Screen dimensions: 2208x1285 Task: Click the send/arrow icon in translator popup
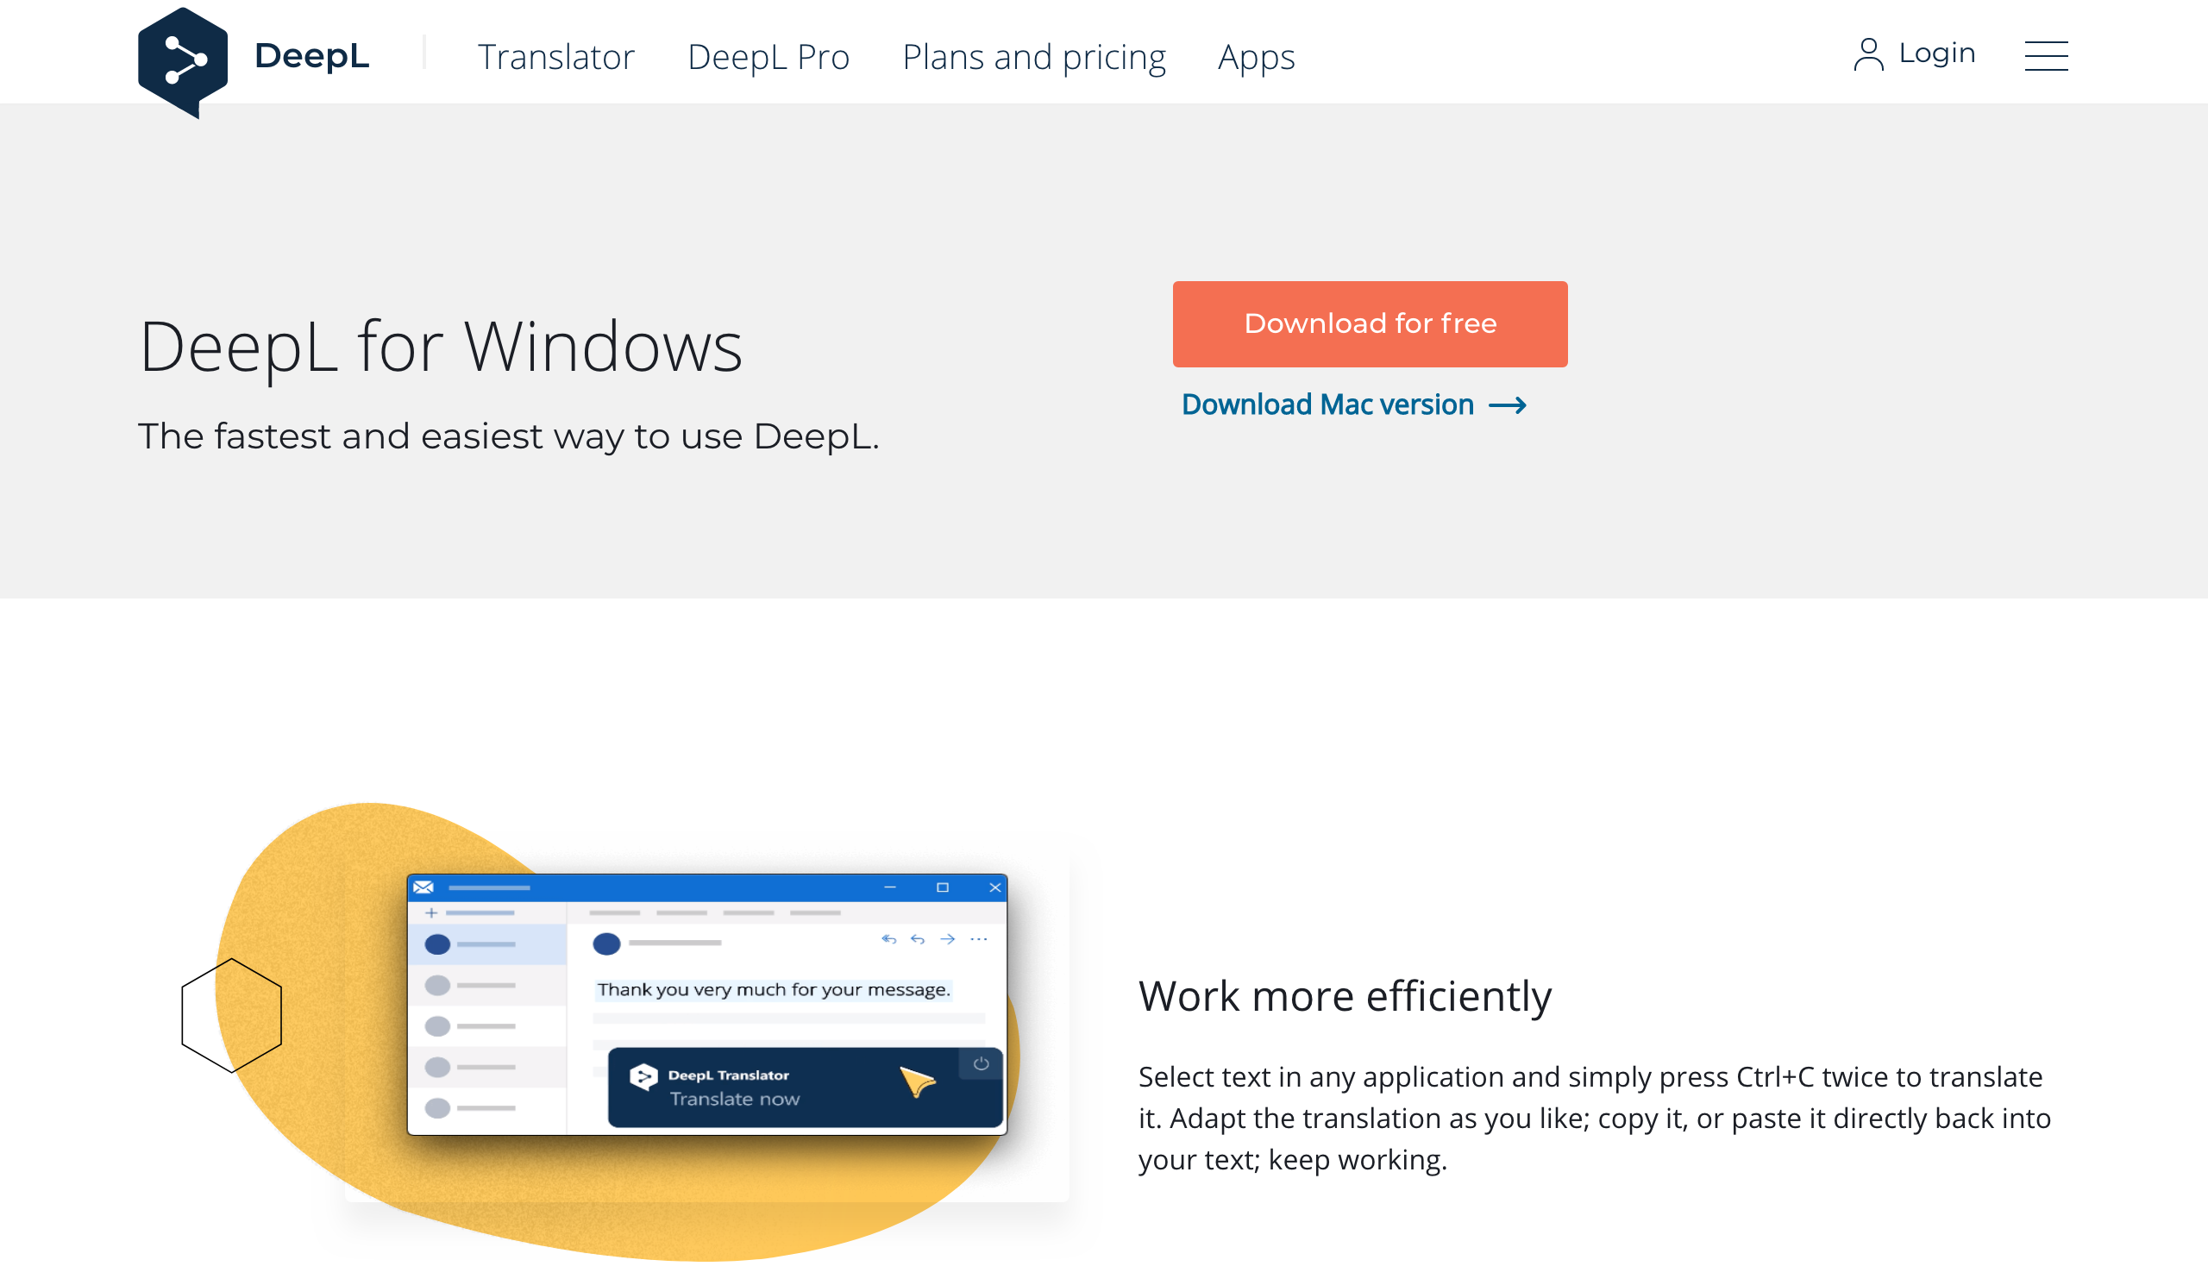[x=916, y=1081]
